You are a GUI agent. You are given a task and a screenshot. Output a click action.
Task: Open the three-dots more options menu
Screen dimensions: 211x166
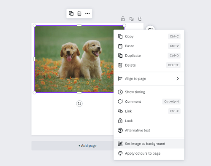point(87,13)
